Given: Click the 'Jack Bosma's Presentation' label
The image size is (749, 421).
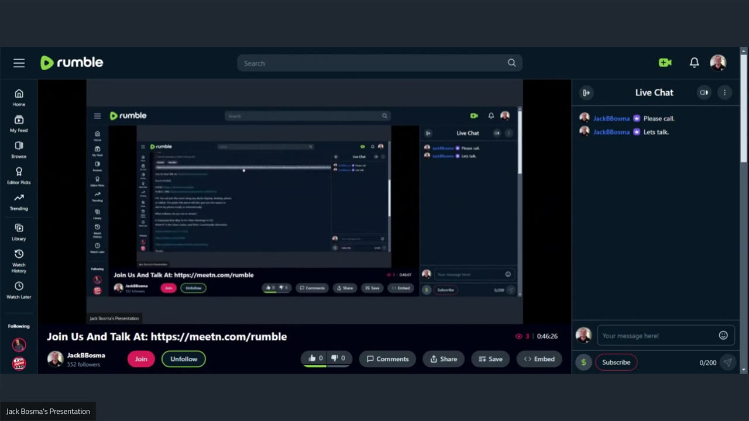Looking at the screenshot, I should tap(48, 412).
